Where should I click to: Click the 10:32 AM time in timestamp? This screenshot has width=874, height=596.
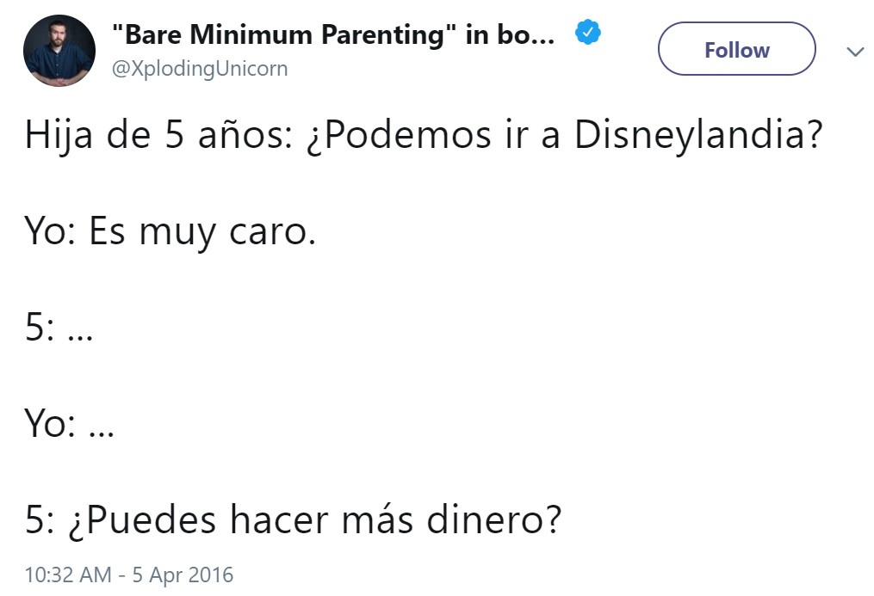click(68, 574)
